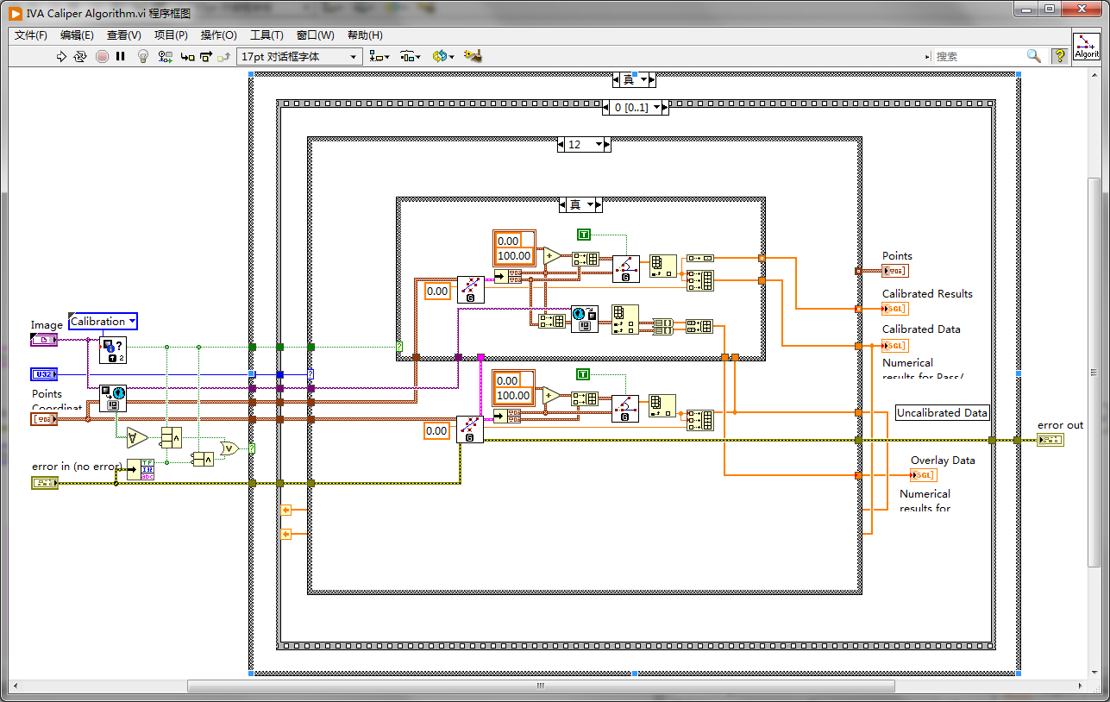The image size is (1110, 702).
Task: Open the case selector showing 12
Action: click(x=584, y=145)
